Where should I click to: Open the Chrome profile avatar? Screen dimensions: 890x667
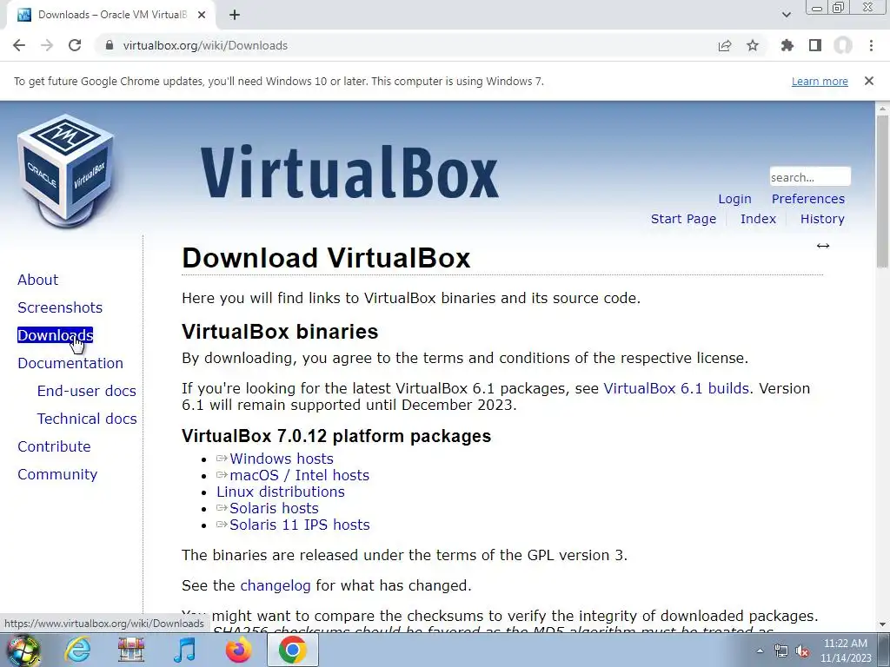(x=843, y=45)
